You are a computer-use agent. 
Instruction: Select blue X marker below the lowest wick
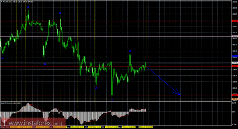tap(112, 100)
